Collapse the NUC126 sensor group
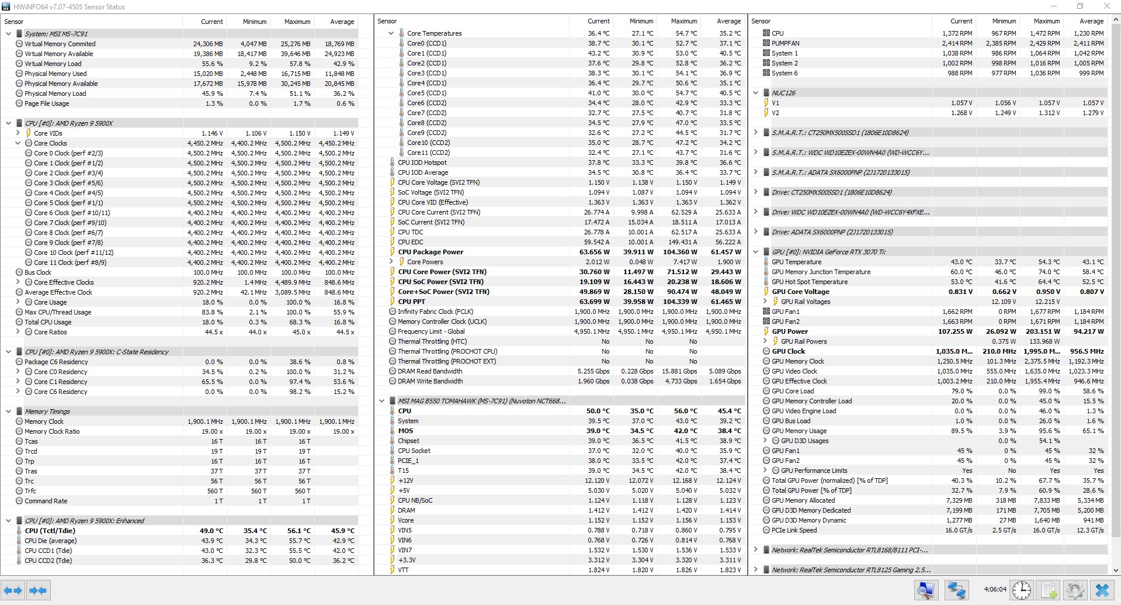 755,93
